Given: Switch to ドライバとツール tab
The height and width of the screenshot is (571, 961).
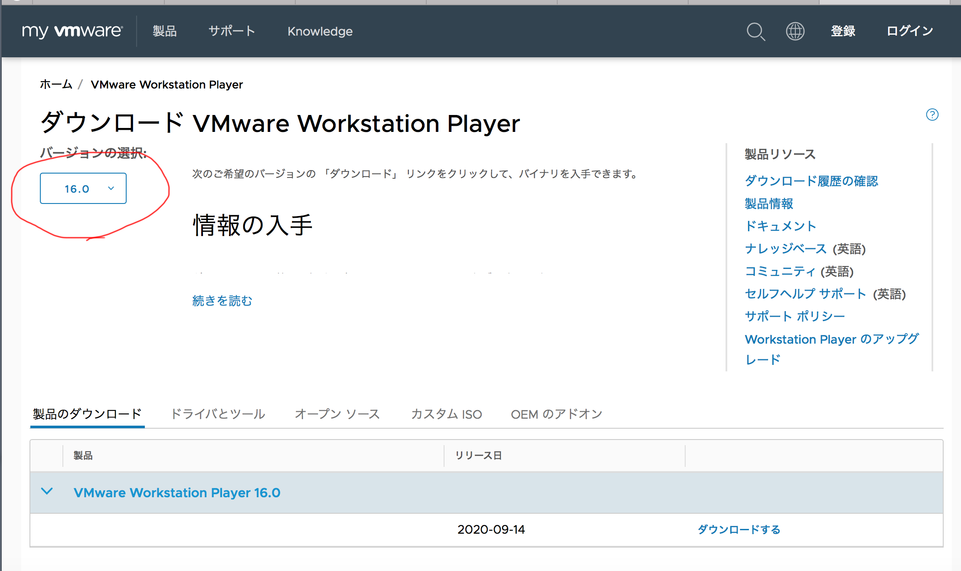Looking at the screenshot, I should tap(218, 414).
